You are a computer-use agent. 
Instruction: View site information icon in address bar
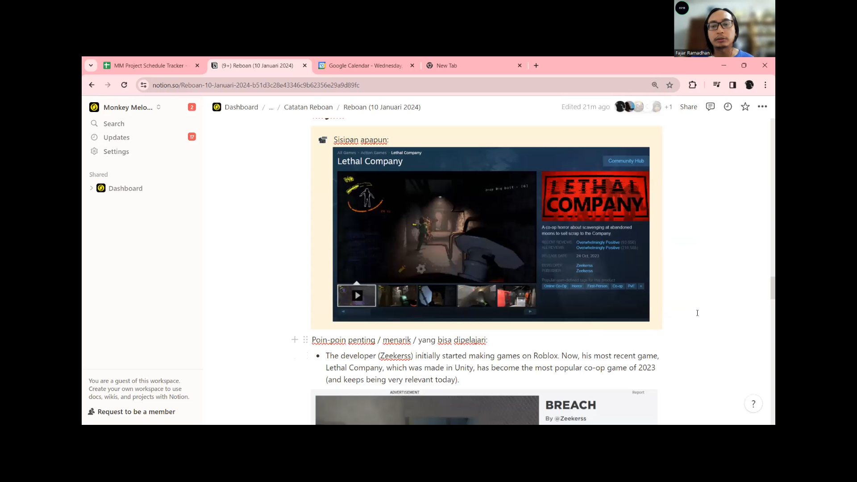[x=143, y=85]
